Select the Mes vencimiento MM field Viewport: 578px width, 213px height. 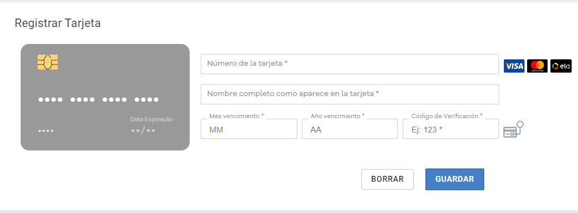(x=249, y=129)
